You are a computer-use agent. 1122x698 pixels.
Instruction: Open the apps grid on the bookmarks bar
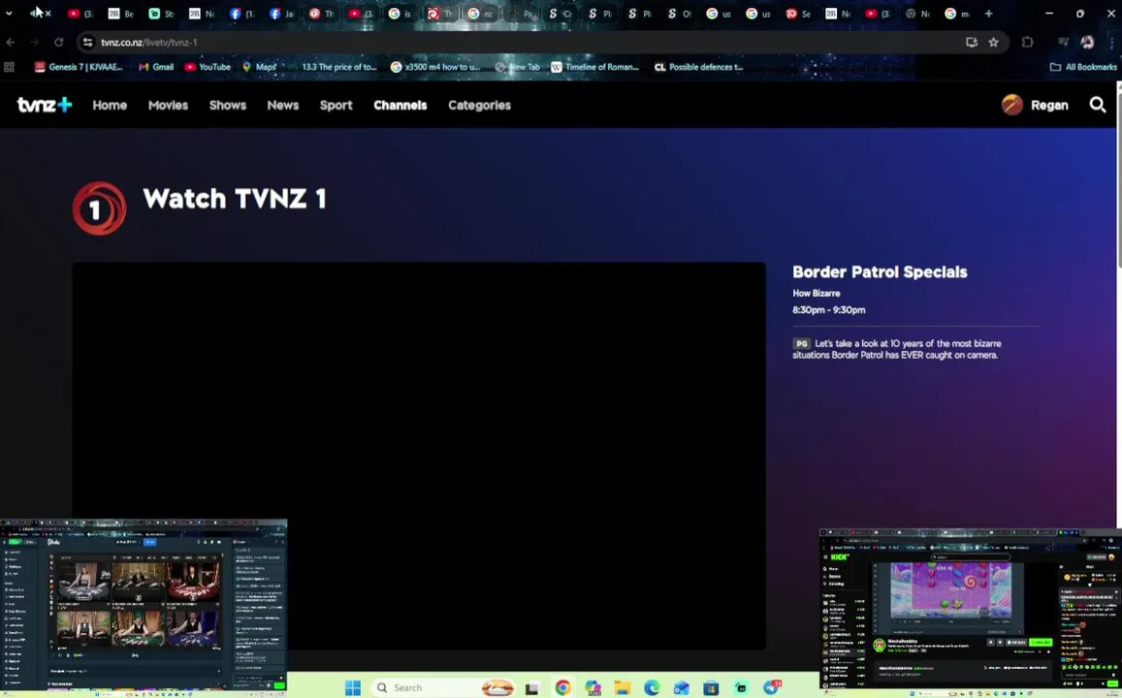10,67
